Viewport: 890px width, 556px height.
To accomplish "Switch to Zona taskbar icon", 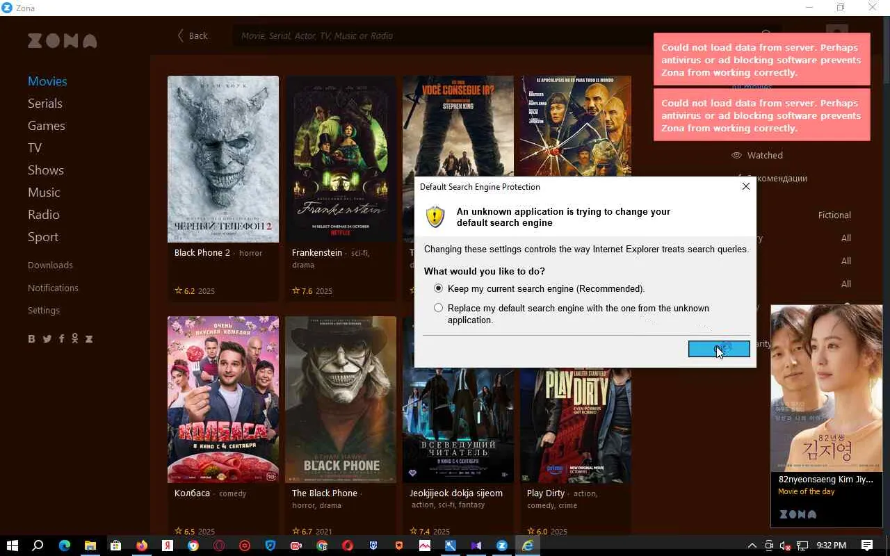I will click(x=502, y=546).
